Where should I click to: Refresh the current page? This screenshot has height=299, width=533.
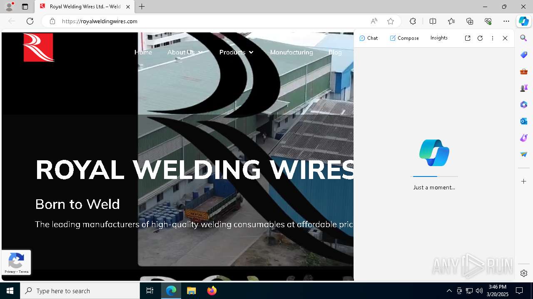[x=30, y=21]
